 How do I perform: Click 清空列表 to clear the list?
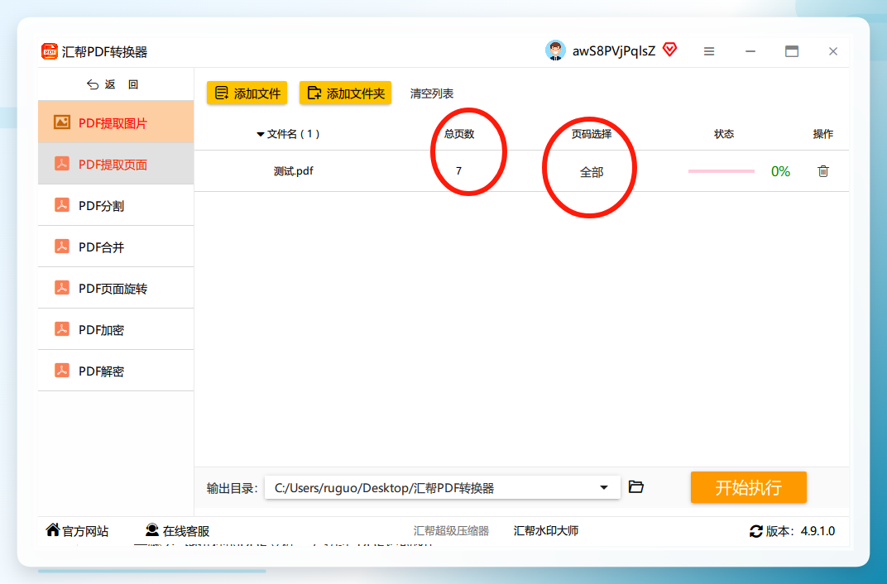pyautogui.click(x=432, y=93)
